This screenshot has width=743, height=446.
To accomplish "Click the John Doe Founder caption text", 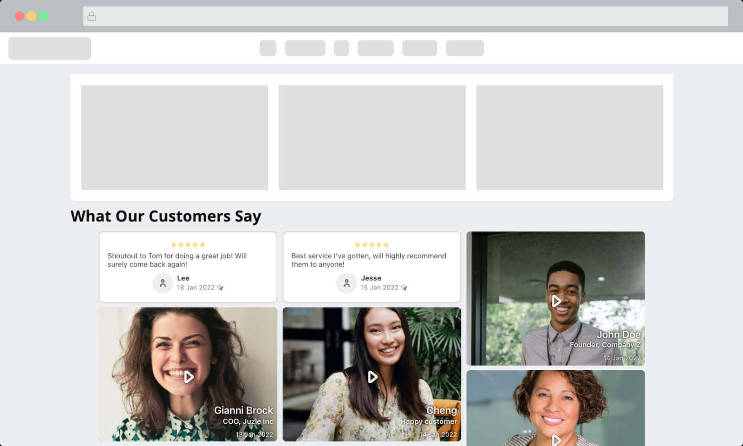I will click(605, 345).
